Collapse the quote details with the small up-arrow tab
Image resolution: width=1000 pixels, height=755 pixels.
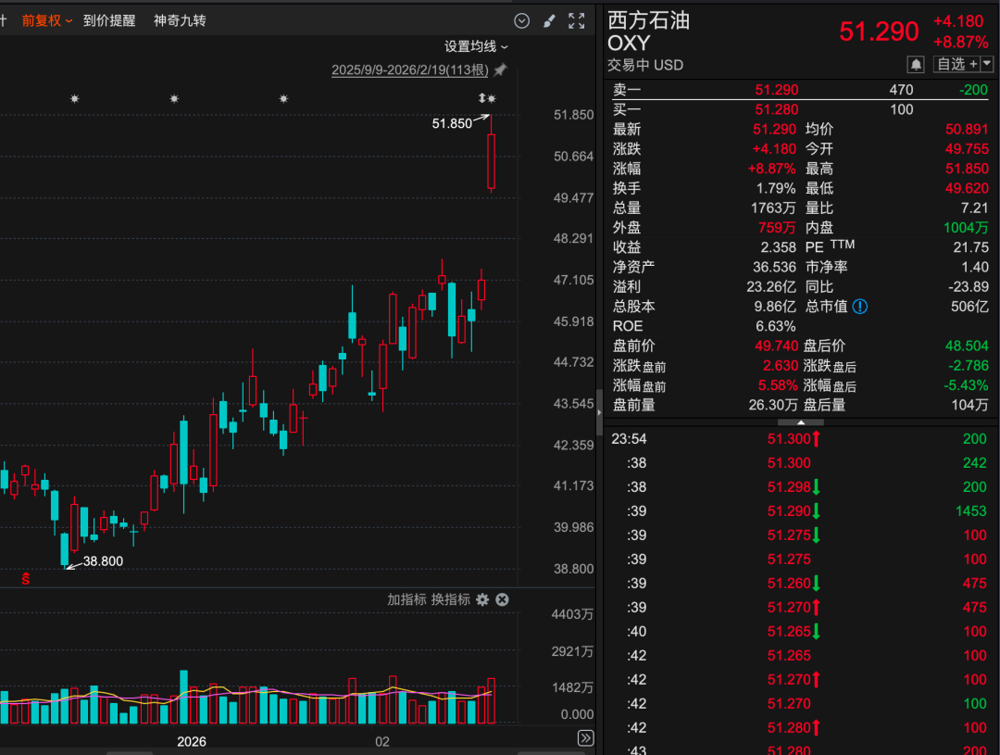[801, 422]
